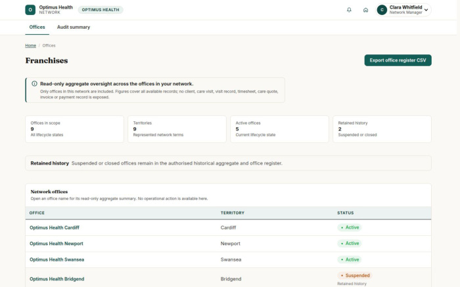Click Read-only aggregate oversight banner heading
Viewport: 460px width, 287px height.
point(116,84)
